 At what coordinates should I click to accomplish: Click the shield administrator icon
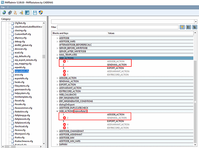(41, 12)
